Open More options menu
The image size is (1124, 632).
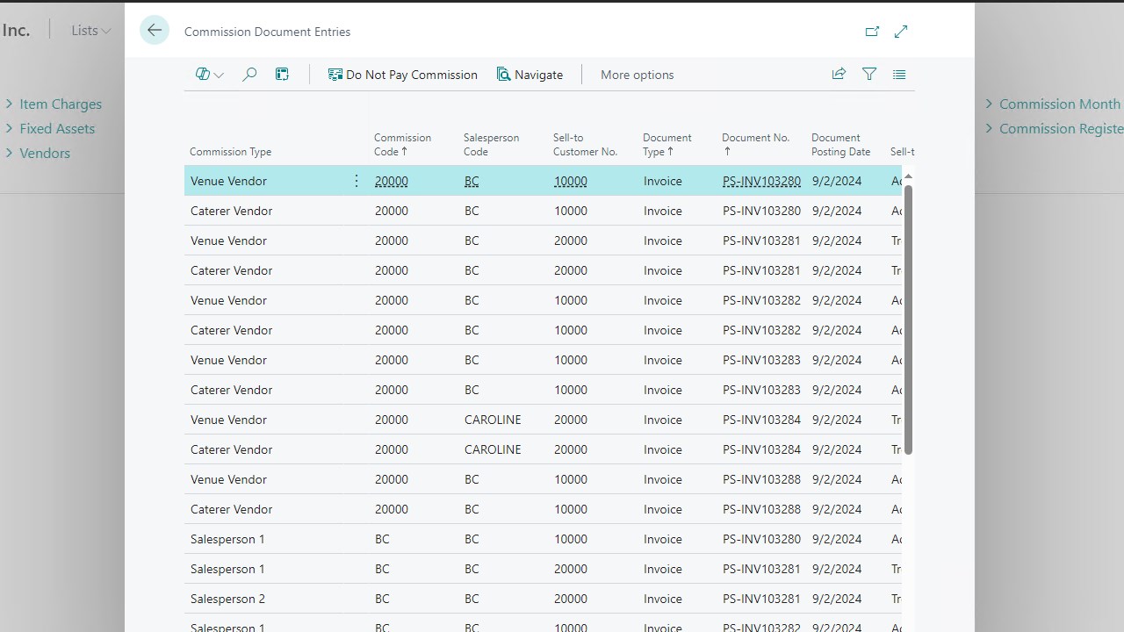point(637,75)
